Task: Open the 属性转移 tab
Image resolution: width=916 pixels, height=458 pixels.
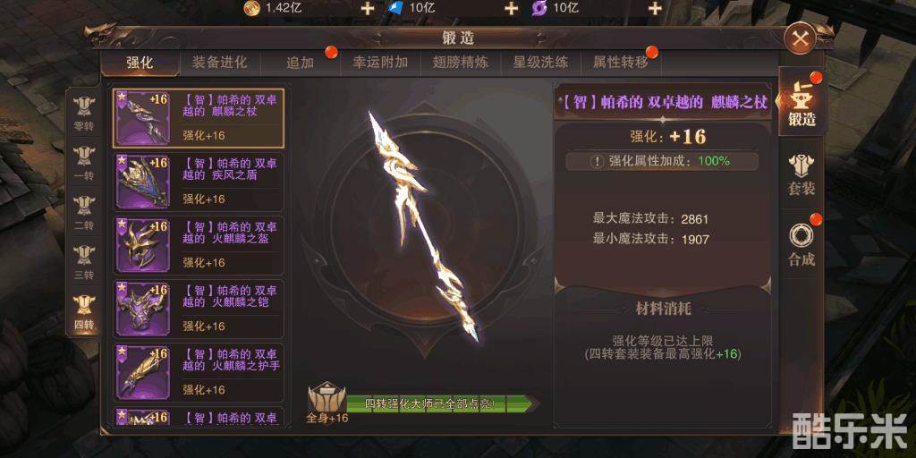Action: [621, 64]
